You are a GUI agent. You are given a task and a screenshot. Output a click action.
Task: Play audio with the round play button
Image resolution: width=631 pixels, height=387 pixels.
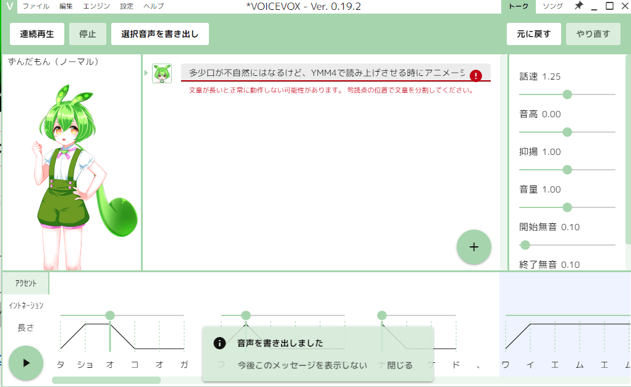point(26,363)
